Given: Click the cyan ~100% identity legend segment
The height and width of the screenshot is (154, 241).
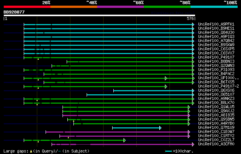Looking at the screenshot, I should 214,7.
